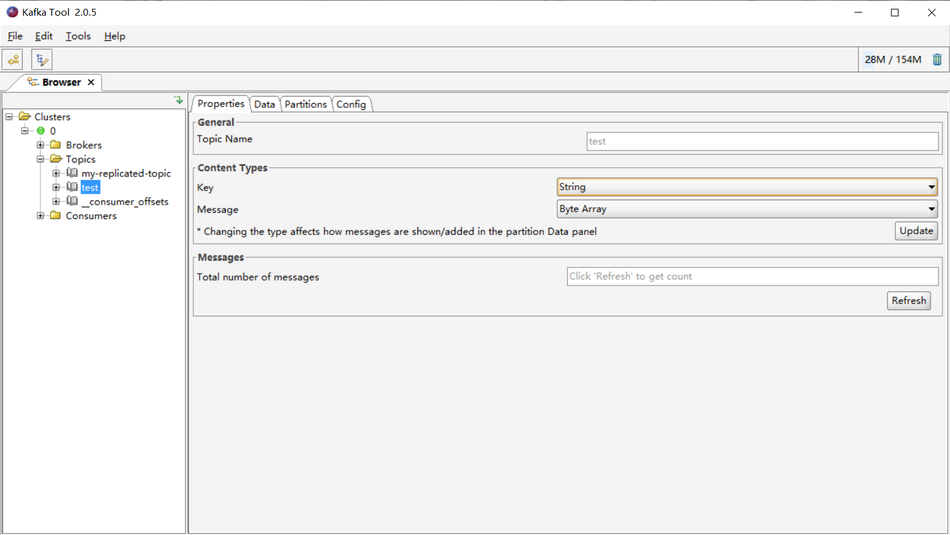Screen dimensions: 950x535
Task: Expand the Brokers node
Action: (x=40, y=145)
